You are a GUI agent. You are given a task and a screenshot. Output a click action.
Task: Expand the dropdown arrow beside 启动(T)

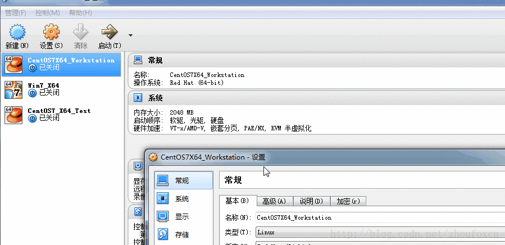point(130,35)
